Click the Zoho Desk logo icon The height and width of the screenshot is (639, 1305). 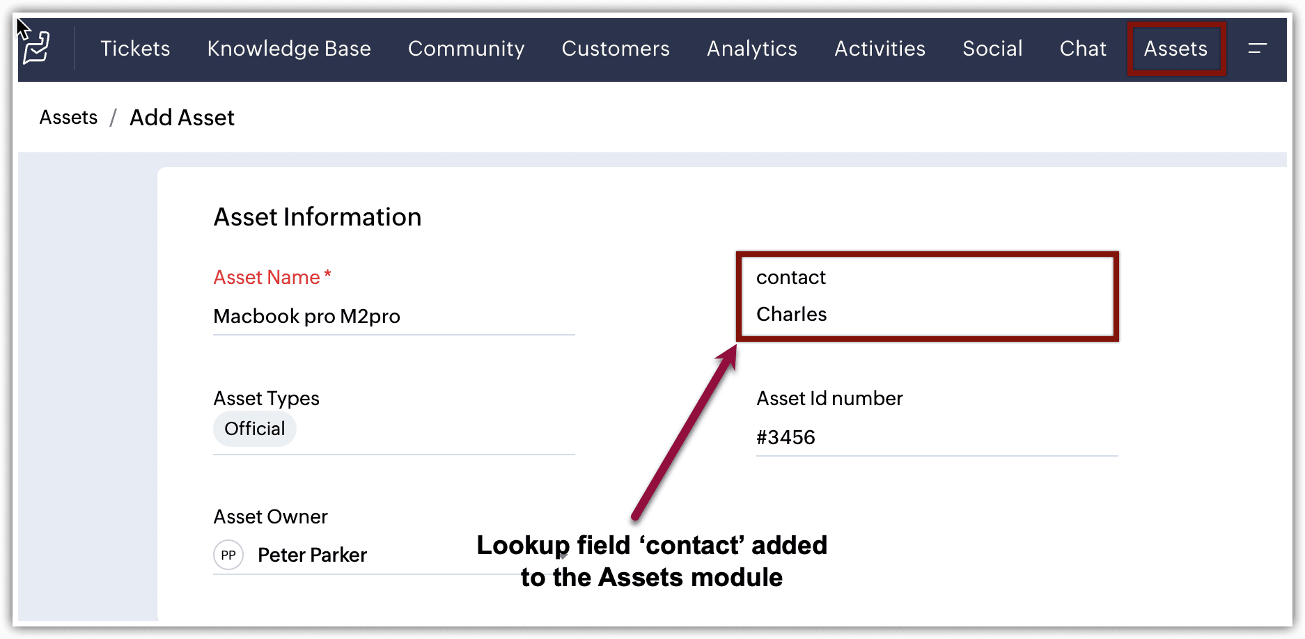(36, 47)
